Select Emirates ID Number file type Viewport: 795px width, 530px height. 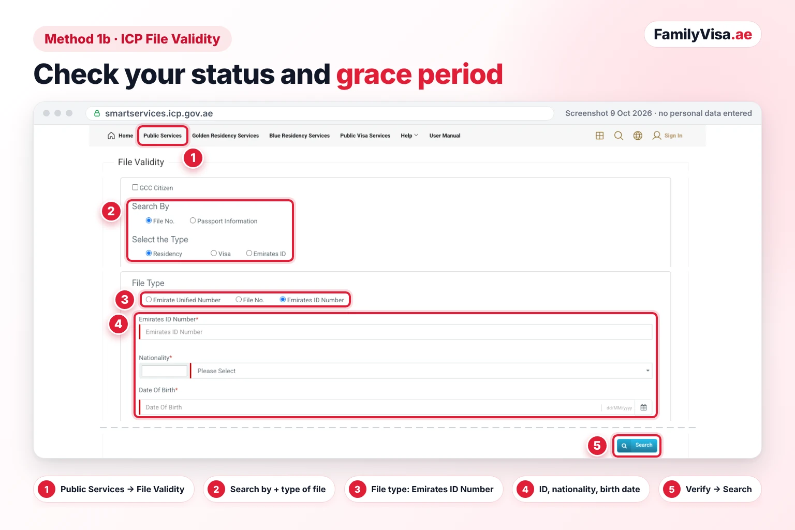click(x=283, y=300)
